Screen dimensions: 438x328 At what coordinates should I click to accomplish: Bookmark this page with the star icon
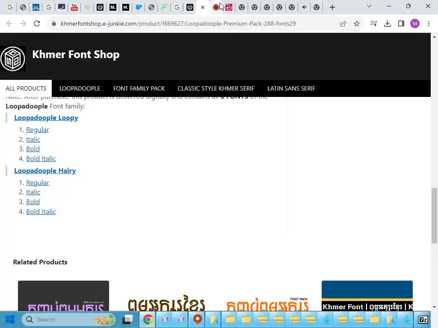point(357,24)
